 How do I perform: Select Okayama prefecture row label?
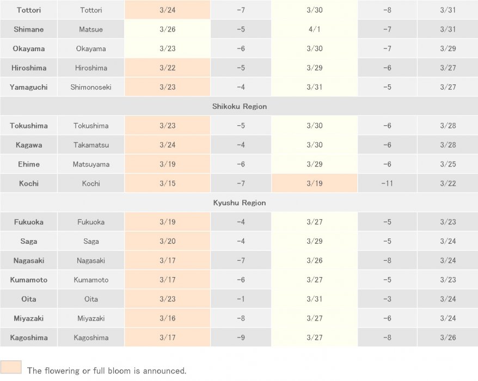pyautogui.click(x=29, y=49)
